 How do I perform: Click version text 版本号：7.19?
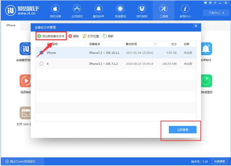pyautogui.click(x=199, y=162)
